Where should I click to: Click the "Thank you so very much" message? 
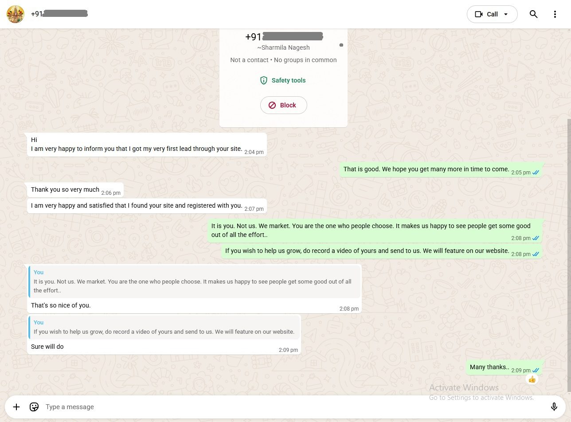[65, 190]
